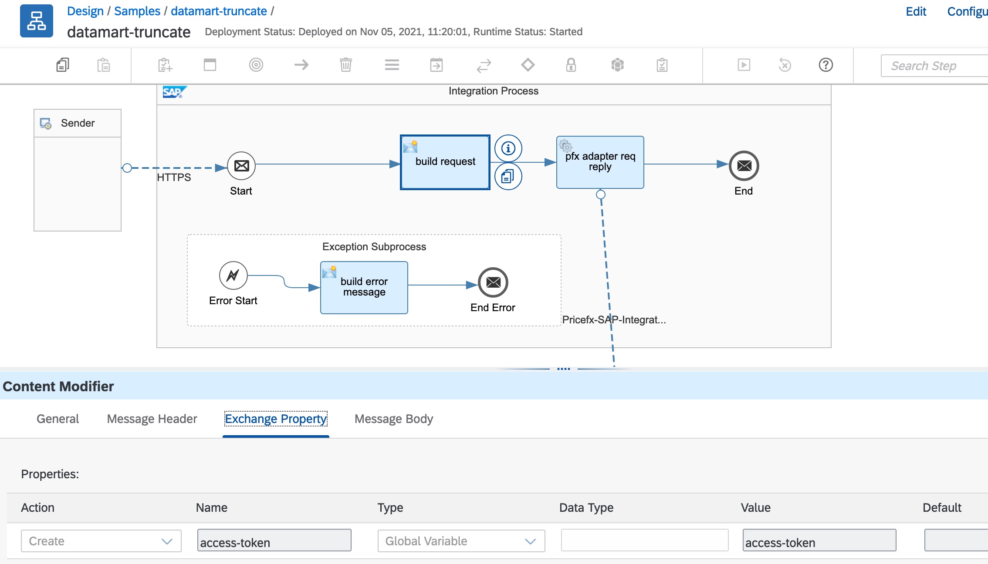Image resolution: width=988 pixels, height=564 pixels.
Task: Click the Edit button
Action: 916,11
